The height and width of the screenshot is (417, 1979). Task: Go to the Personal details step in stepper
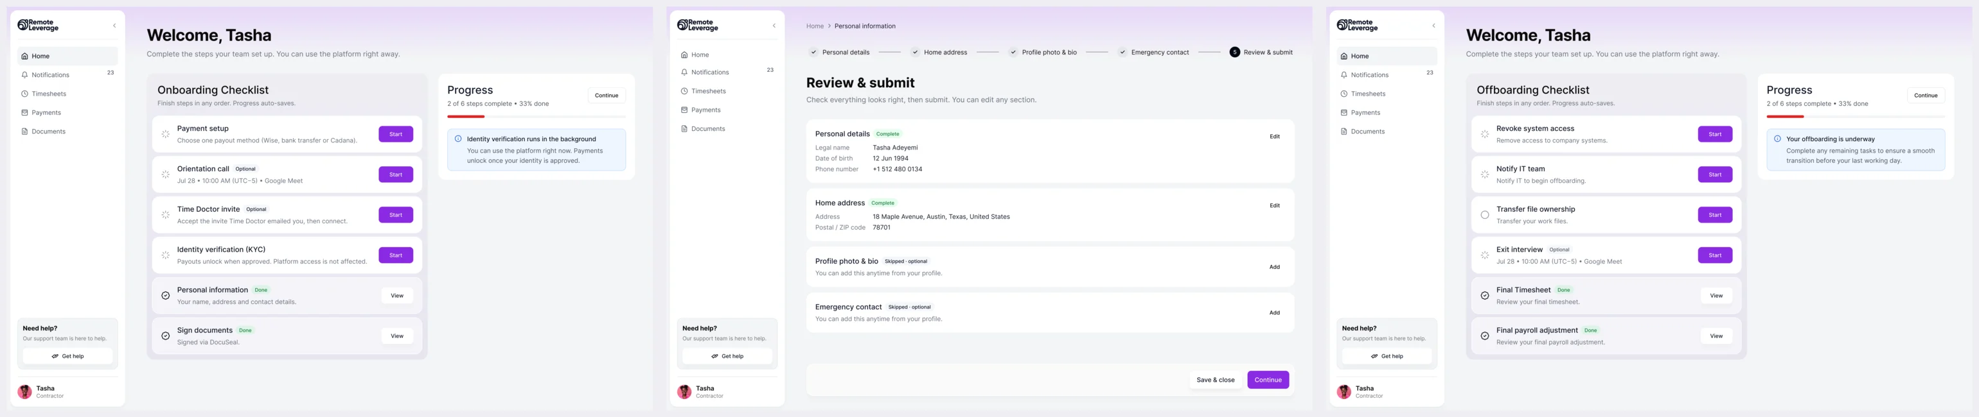[x=839, y=52]
